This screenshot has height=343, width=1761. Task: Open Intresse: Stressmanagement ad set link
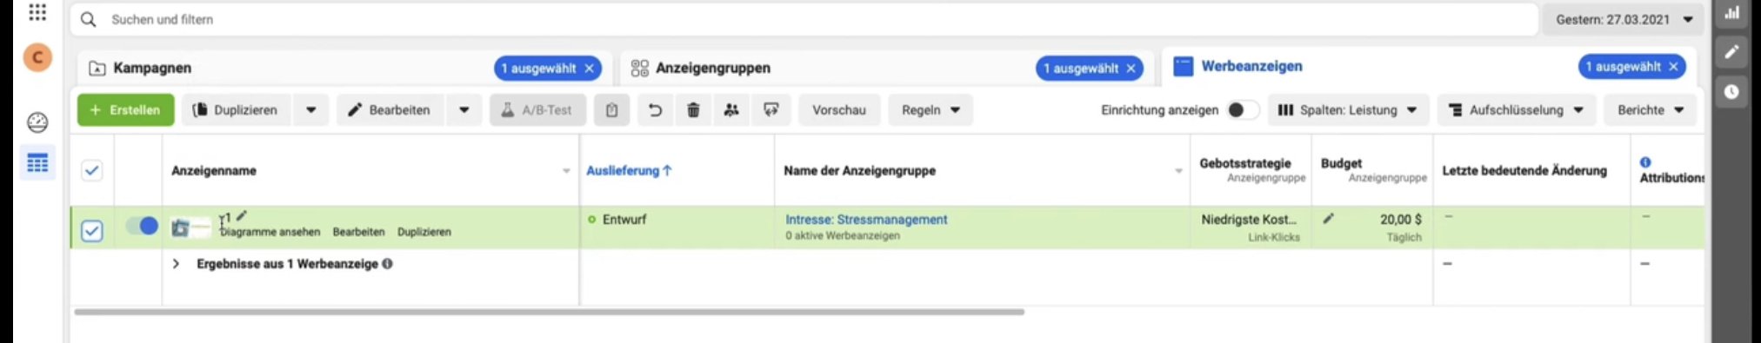tap(866, 220)
